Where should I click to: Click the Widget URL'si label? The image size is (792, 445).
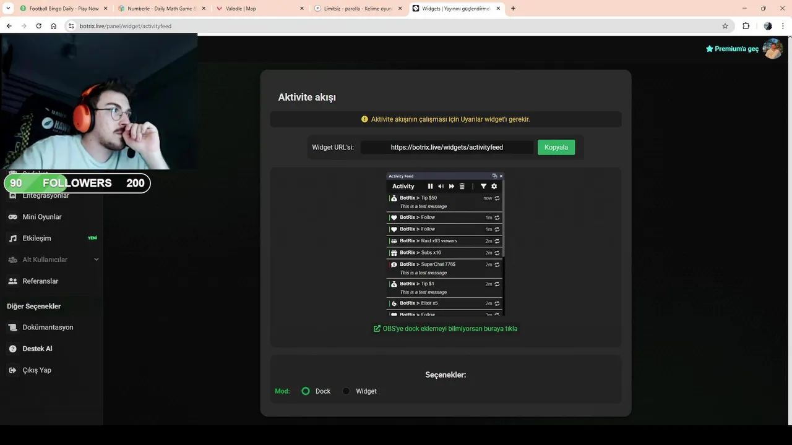coord(333,147)
